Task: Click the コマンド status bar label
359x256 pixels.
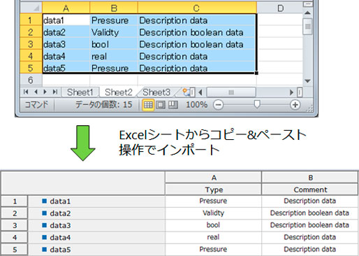Action: pyautogui.click(x=36, y=105)
